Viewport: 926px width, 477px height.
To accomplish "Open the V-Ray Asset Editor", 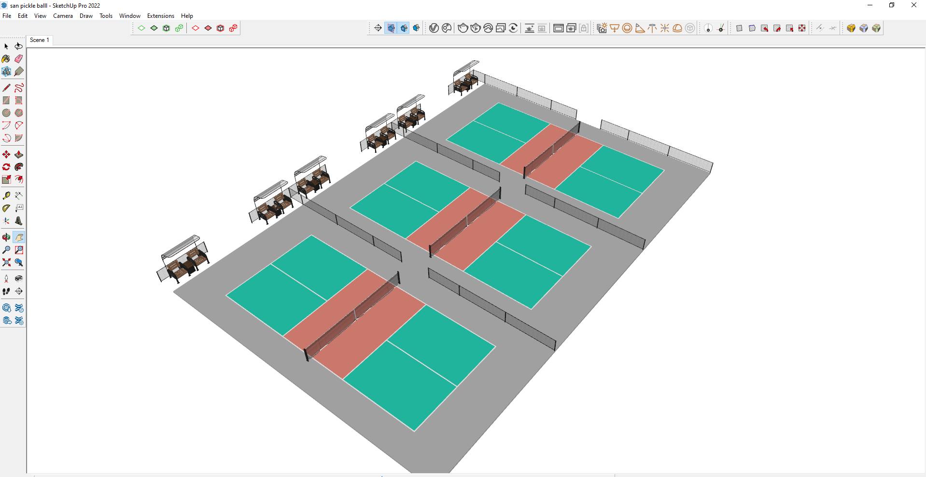I will click(x=434, y=28).
